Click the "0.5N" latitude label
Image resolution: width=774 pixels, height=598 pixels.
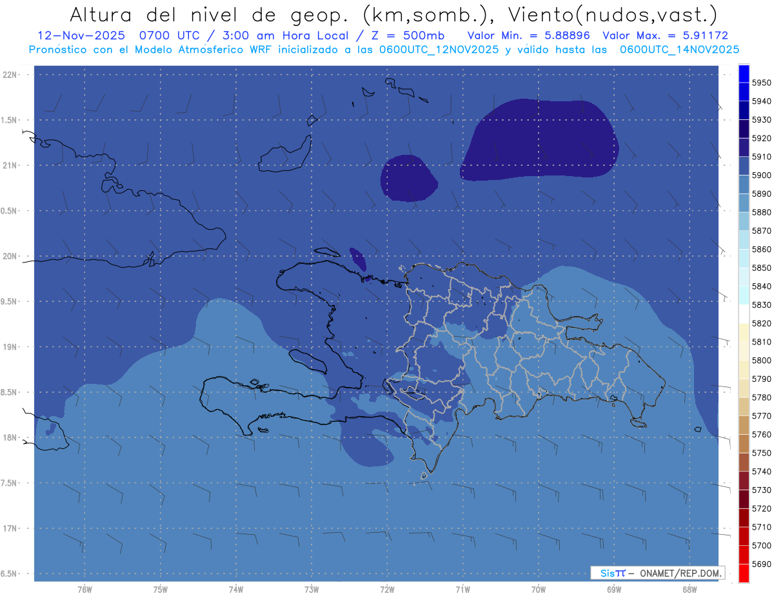(10, 211)
